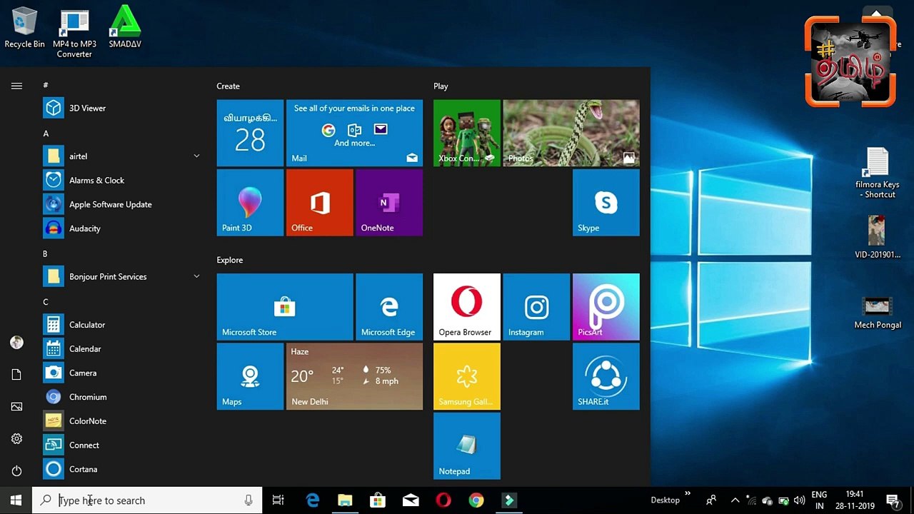Launch Edge from the taskbar

coord(313,500)
